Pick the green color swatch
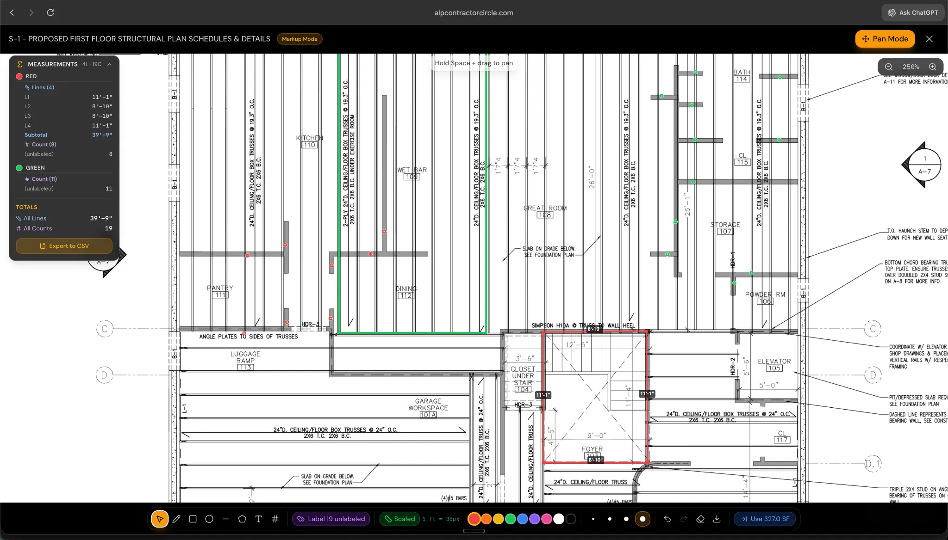 point(510,519)
